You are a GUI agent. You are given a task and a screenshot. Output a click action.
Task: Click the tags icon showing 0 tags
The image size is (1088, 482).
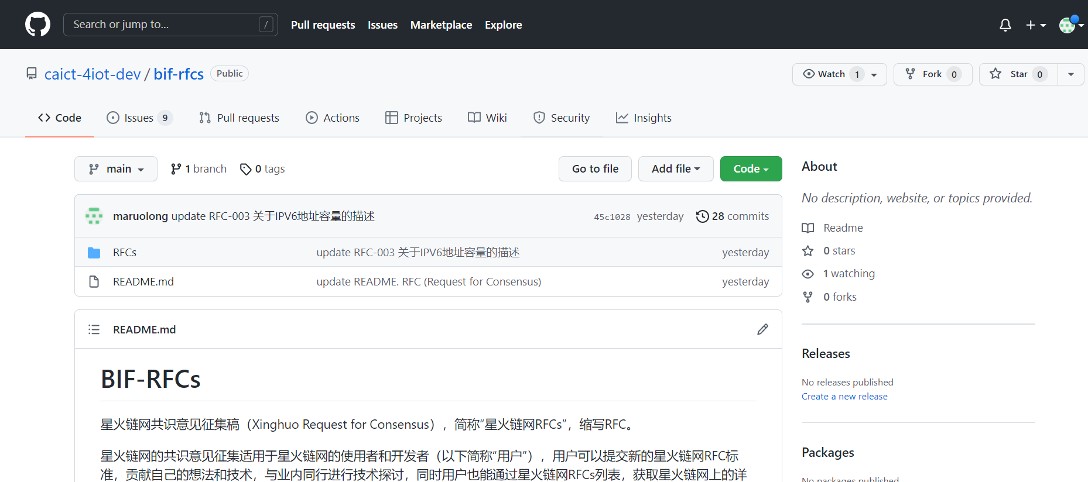pos(245,169)
